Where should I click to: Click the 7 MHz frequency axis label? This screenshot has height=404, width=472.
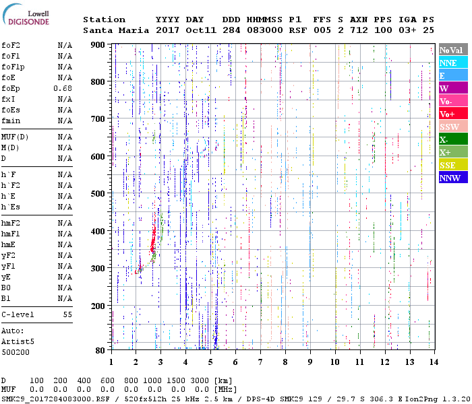(x=260, y=362)
